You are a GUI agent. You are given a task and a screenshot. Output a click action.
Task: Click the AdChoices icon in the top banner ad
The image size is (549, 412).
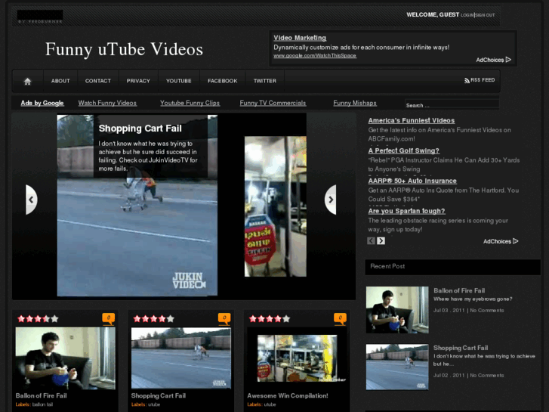(508, 60)
